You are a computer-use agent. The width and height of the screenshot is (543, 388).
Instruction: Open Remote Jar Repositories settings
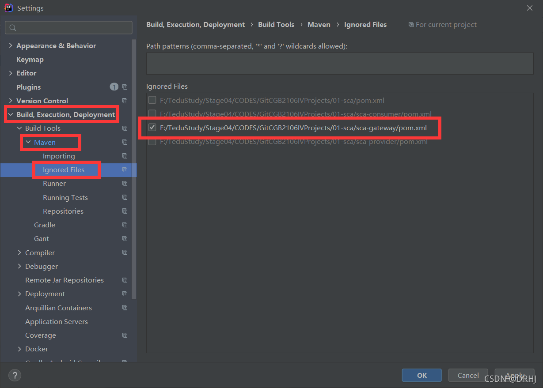point(65,280)
